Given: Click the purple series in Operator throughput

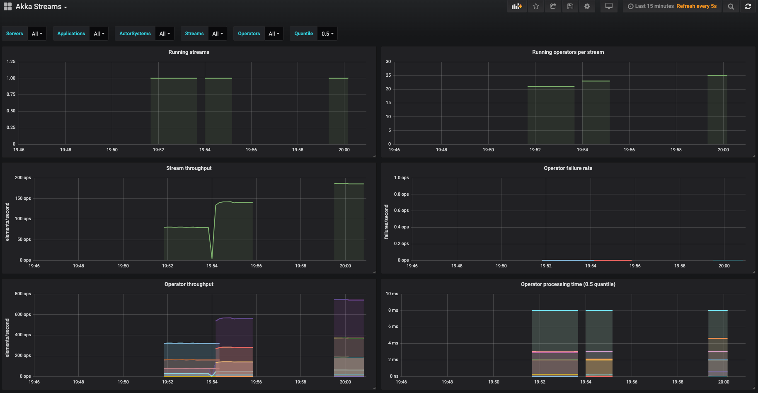Looking at the screenshot, I should 349,299.
